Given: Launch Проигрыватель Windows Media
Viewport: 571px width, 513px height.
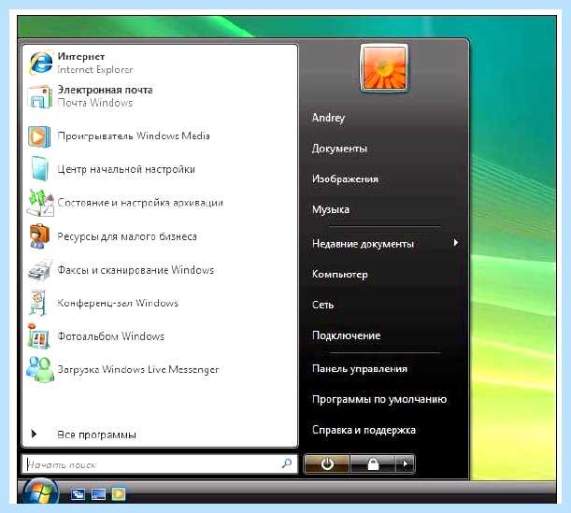Looking at the screenshot, I should click(134, 135).
